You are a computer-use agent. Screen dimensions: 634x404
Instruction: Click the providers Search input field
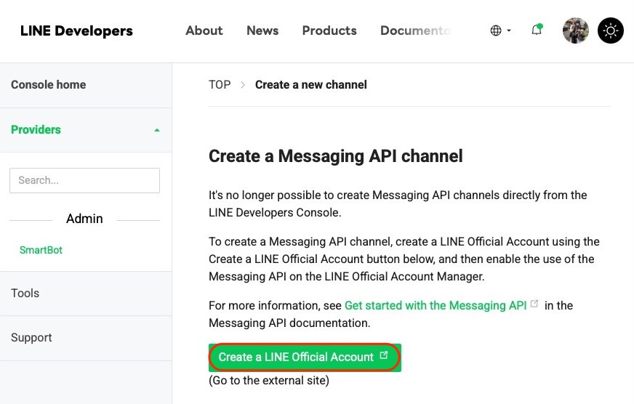tap(84, 181)
